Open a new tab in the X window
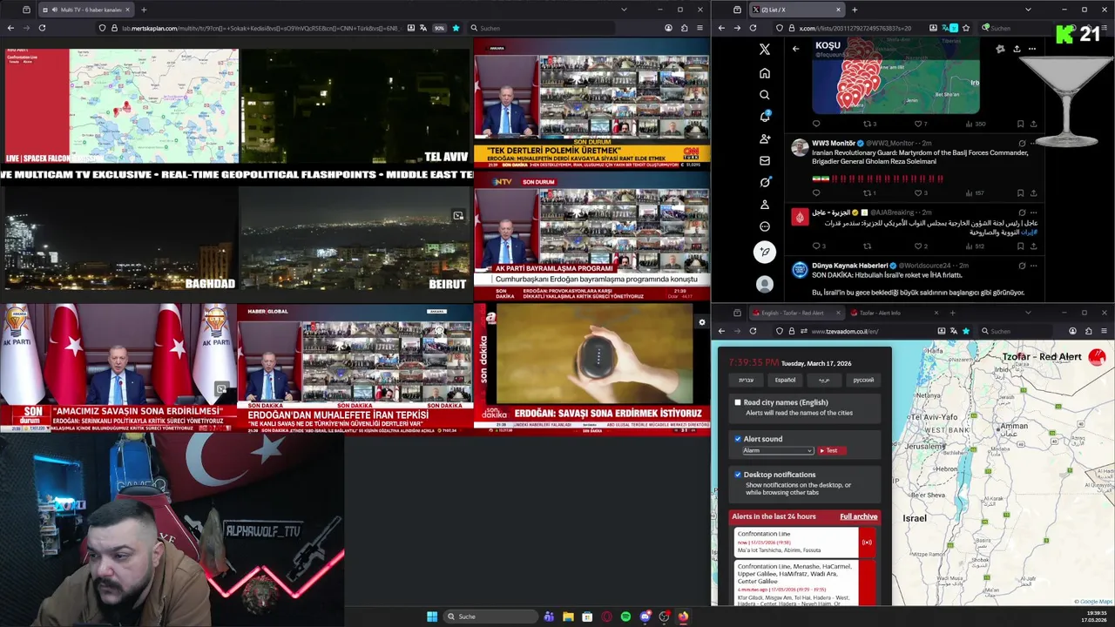The width and height of the screenshot is (1115, 627). [x=855, y=10]
